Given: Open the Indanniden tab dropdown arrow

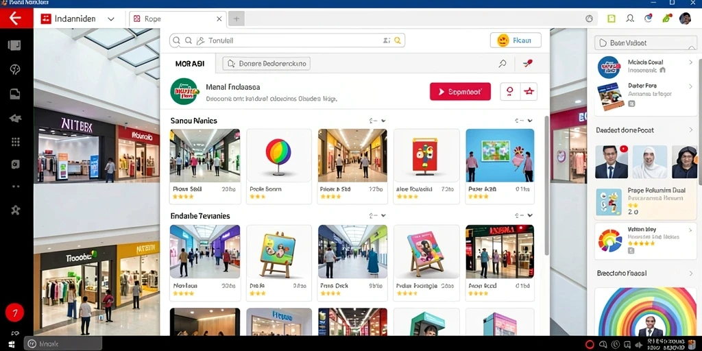Looking at the screenshot, I should click(x=111, y=19).
